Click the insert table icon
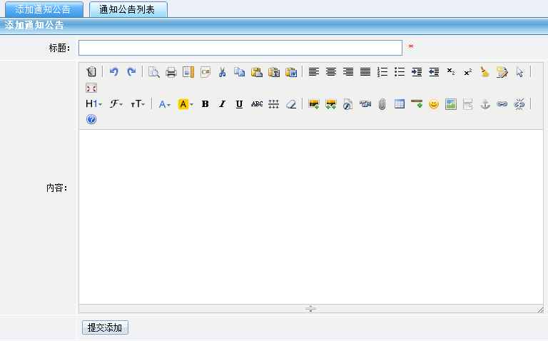The height and width of the screenshot is (341, 548). pyautogui.click(x=400, y=104)
